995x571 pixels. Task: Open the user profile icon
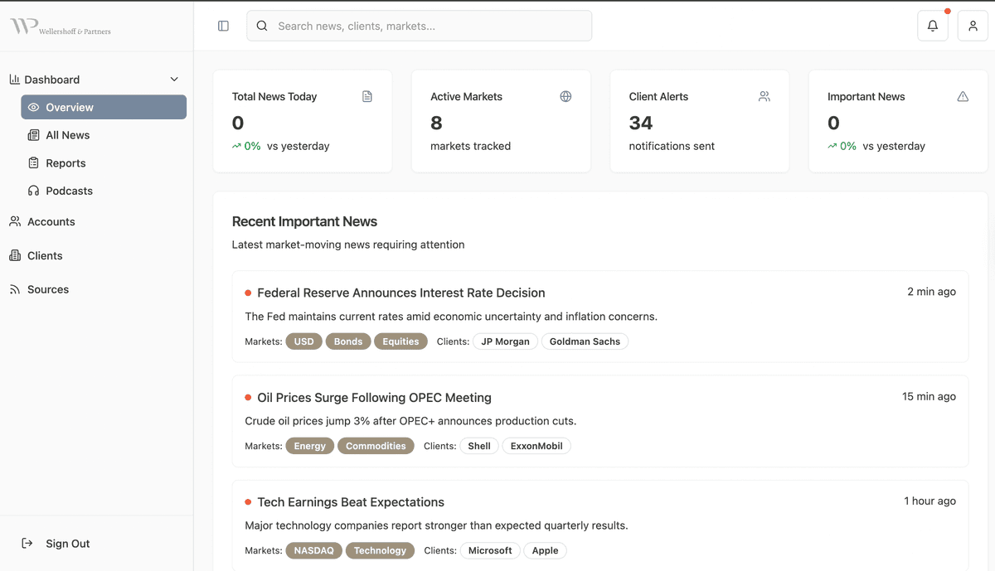[973, 26]
